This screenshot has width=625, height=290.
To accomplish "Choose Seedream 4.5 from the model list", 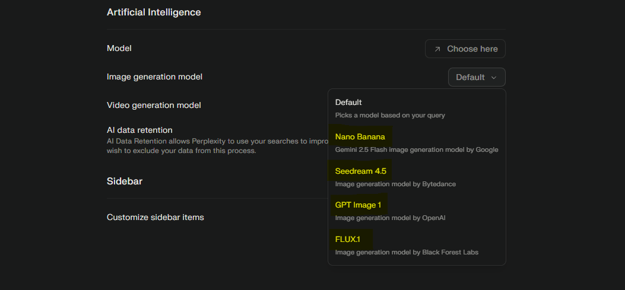I will [x=360, y=171].
